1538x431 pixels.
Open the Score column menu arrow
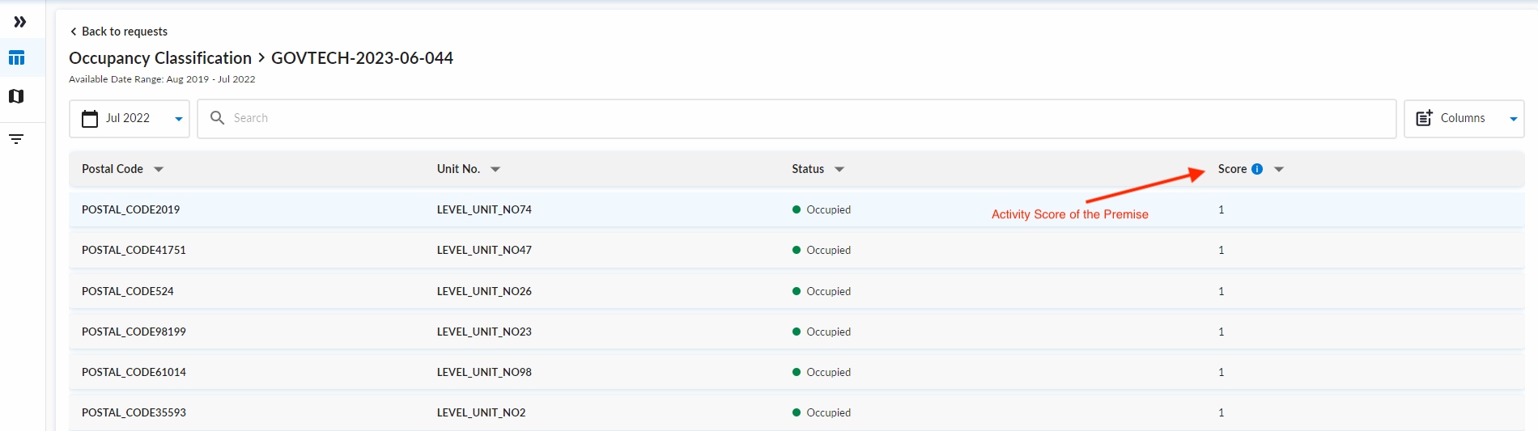[1279, 169]
